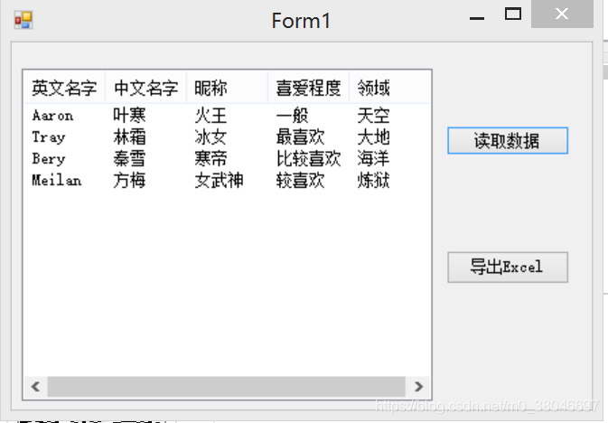Sort by the 英文名字 column header
608x423 pixels.
point(65,88)
